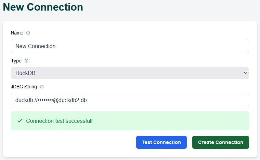The width and height of the screenshot is (260, 160).
Task: Click the Create Connection button
Action: click(220, 142)
